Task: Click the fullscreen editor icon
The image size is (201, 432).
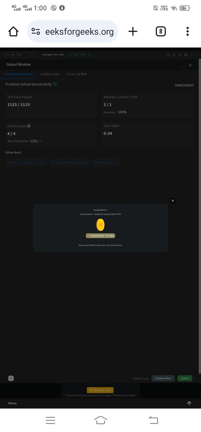Action: [x=191, y=55]
